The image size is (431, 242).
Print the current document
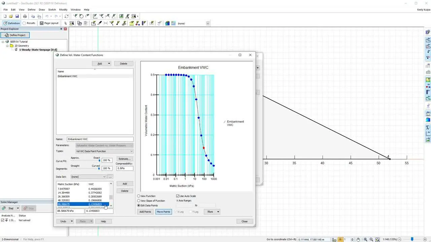pyautogui.click(x=24, y=16)
